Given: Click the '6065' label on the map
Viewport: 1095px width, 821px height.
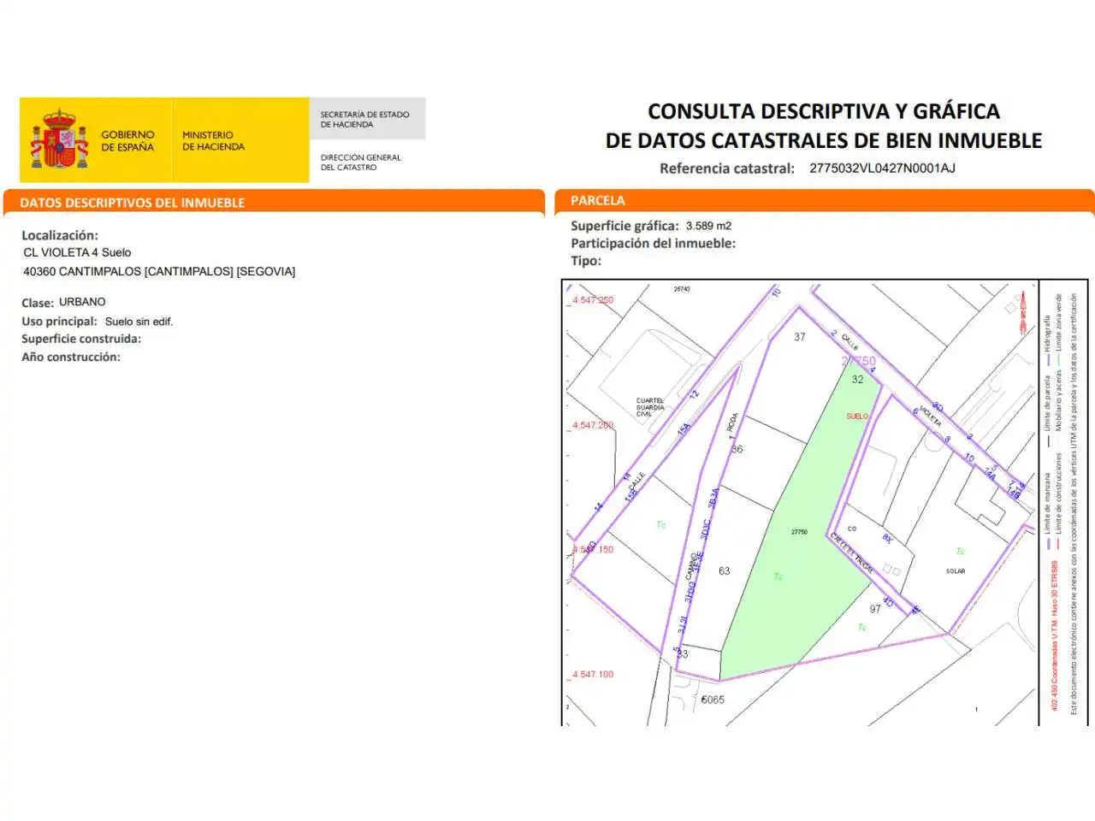Looking at the screenshot, I should [713, 700].
